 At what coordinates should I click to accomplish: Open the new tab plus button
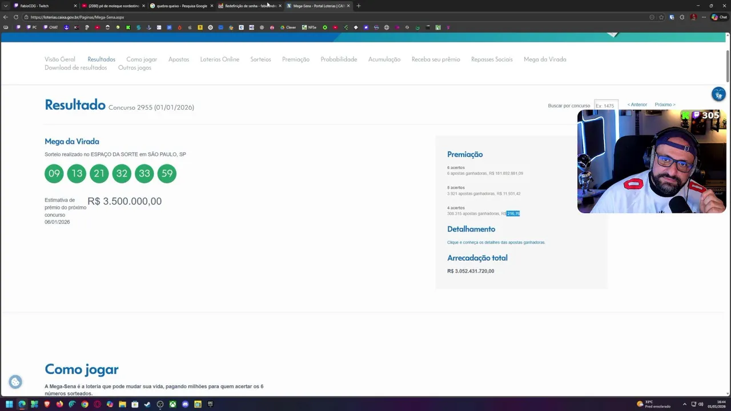(x=359, y=6)
